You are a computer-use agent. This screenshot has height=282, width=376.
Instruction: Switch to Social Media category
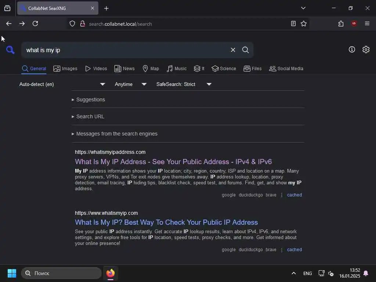click(286, 69)
